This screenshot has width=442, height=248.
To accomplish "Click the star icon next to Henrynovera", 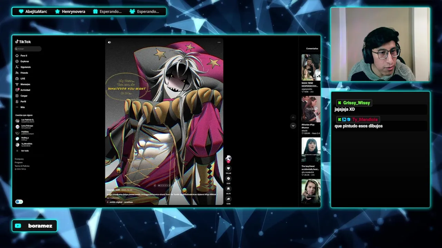I will pyautogui.click(x=58, y=11).
